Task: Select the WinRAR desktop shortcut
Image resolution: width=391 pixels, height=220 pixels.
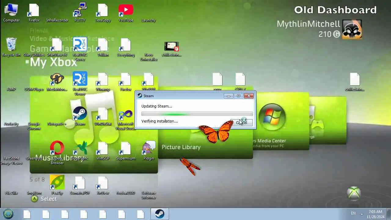Action: coord(148,79)
